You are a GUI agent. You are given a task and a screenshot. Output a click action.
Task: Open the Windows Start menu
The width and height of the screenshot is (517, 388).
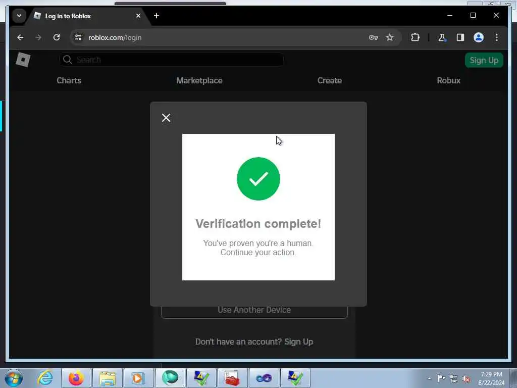pyautogui.click(x=14, y=378)
